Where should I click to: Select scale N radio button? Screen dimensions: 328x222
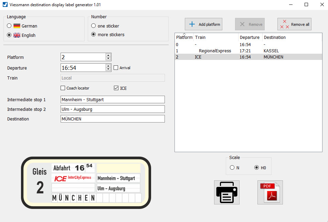click(x=232, y=167)
